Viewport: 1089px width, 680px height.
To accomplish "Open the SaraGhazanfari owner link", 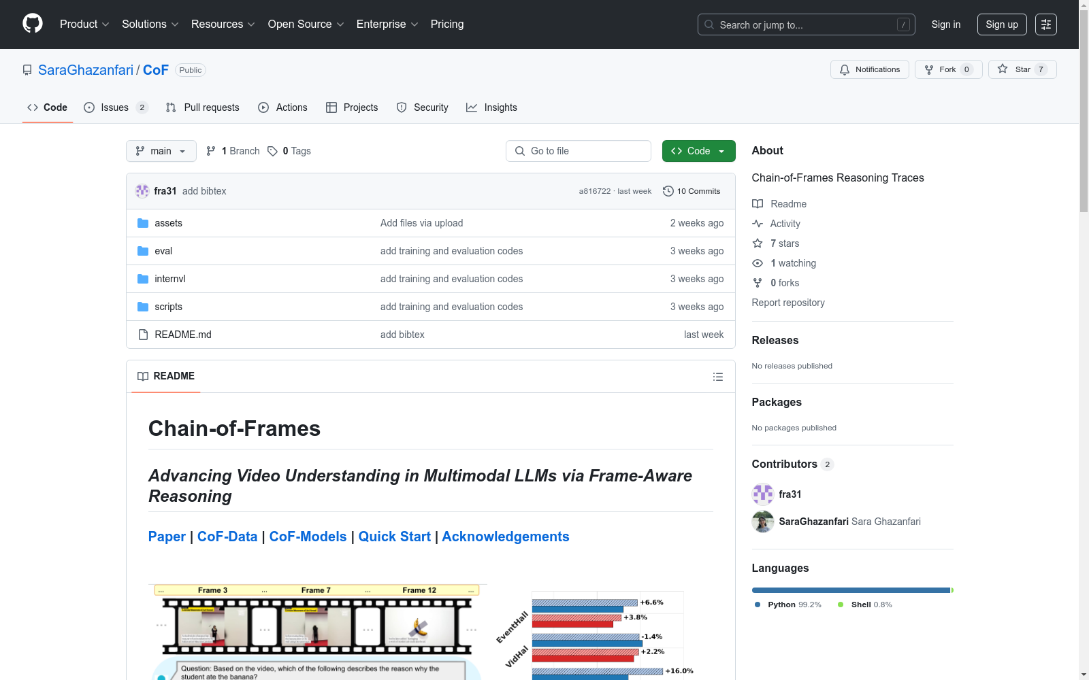I will tap(86, 70).
